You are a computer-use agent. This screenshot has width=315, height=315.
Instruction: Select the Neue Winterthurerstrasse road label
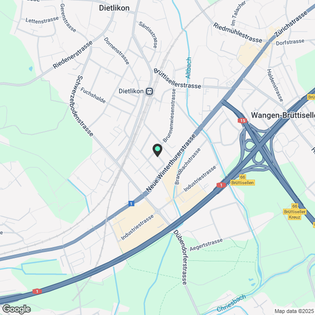(171, 163)
